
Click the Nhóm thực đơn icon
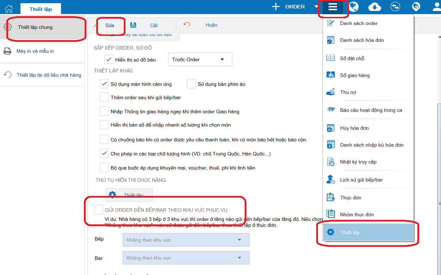click(x=331, y=214)
